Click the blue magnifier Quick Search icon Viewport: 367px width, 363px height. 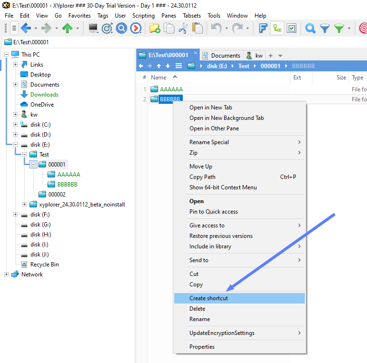click(311, 28)
